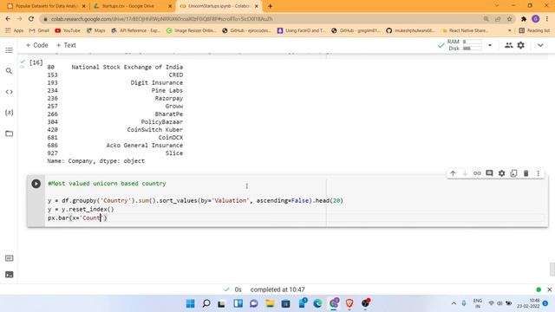Show hidden system tray icons
Viewport: 555px width, 312px height.
pyautogui.click(x=454, y=303)
